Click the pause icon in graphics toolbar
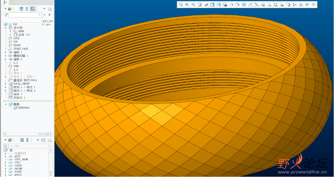The image size is (334, 177). coord(307,5)
